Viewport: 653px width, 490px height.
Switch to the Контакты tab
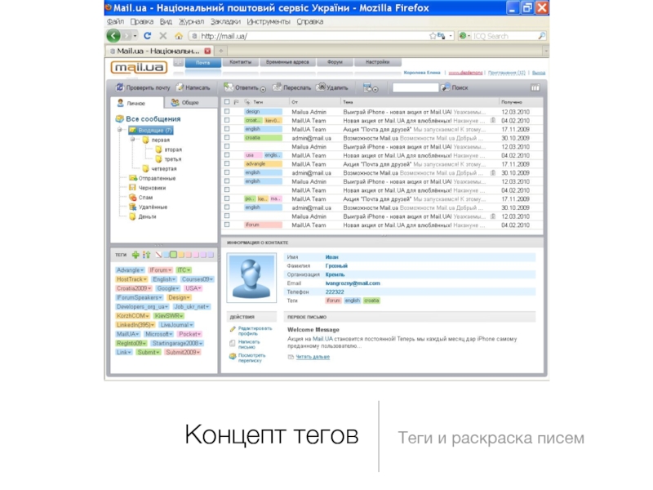click(x=240, y=62)
